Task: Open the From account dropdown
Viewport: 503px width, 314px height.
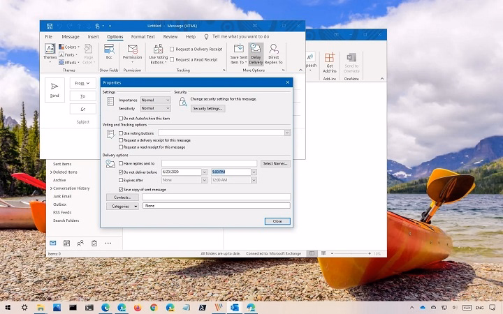Action: [x=82, y=83]
